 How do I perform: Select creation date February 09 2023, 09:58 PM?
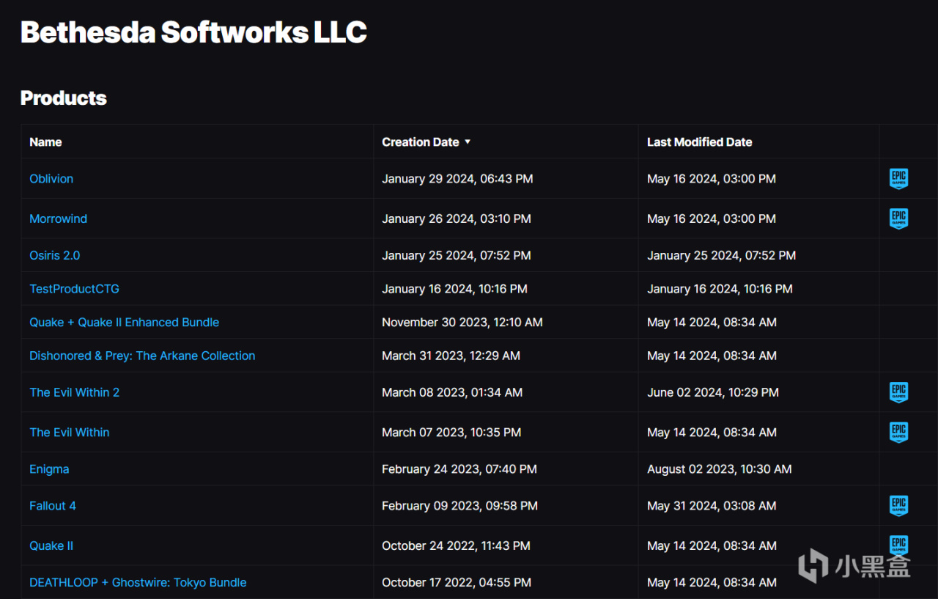tap(459, 506)
